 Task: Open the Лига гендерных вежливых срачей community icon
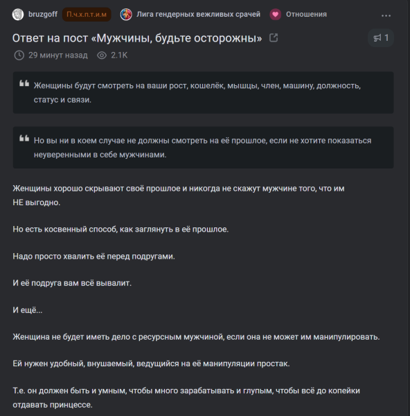[126, 15]
